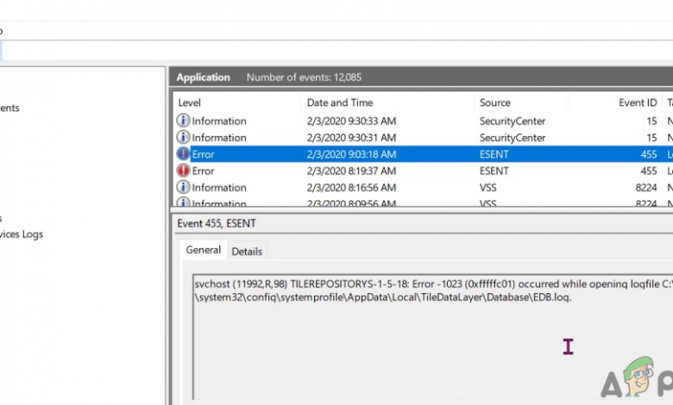Select the ESENT source cell at 8:19:37 AM
This screenshot has width=673, height=405.
pyautogui.click(x=494, y=171)
